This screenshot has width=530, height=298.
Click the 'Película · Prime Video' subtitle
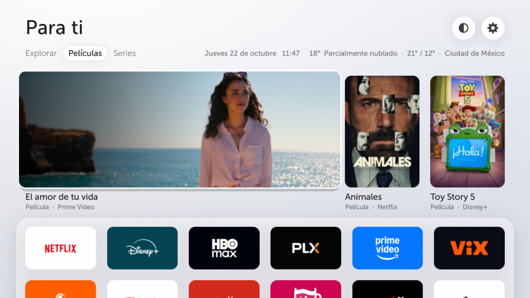60,207
